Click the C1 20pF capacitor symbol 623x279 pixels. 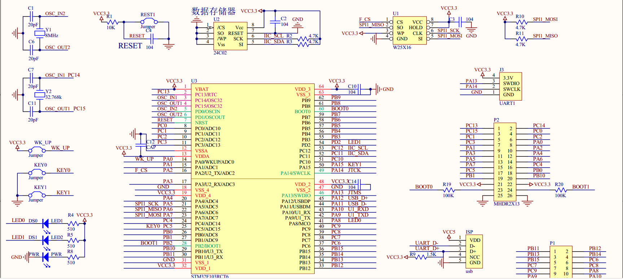pyautogui.click(x=31, y=17)
